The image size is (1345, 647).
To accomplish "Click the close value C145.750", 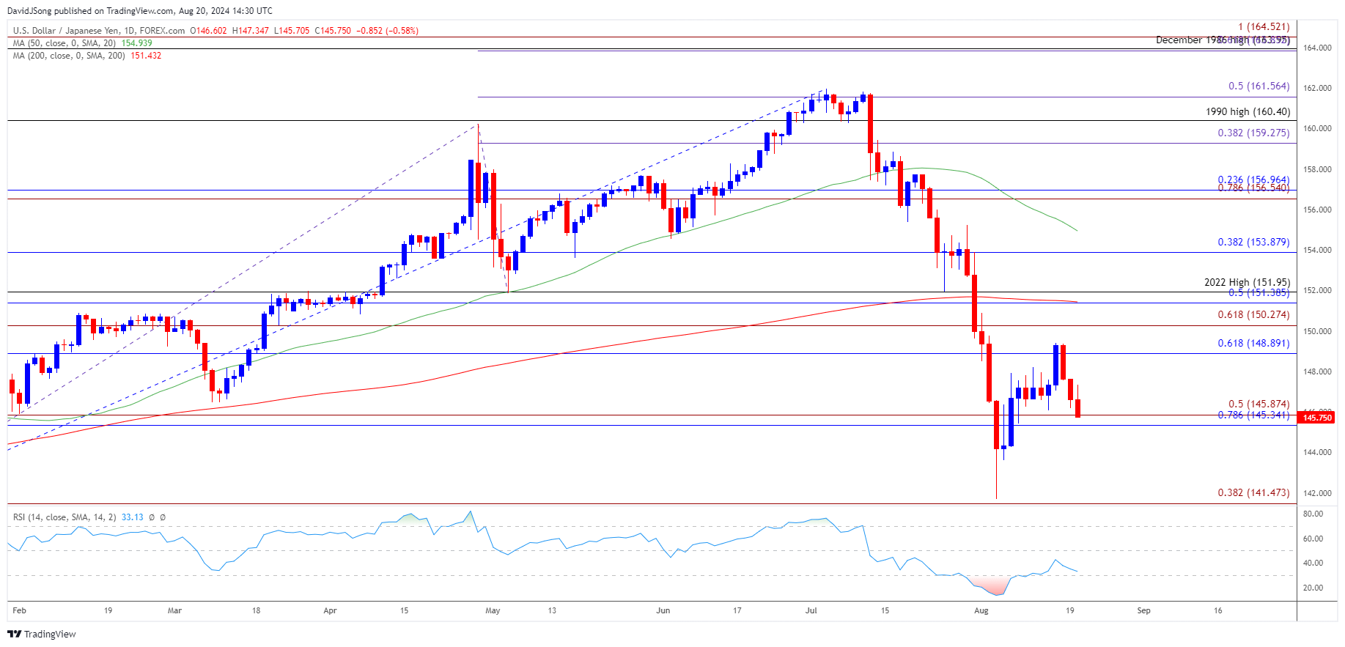I will click(334, 31).
